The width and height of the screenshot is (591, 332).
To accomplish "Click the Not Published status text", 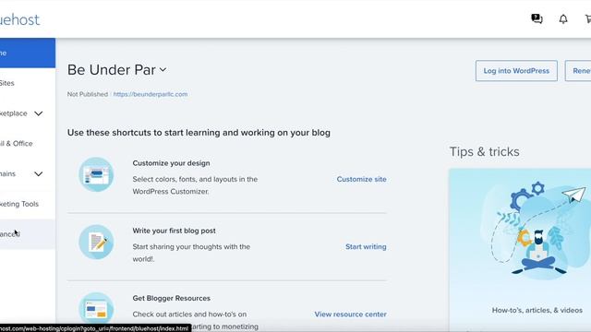I will click(88, 94).
